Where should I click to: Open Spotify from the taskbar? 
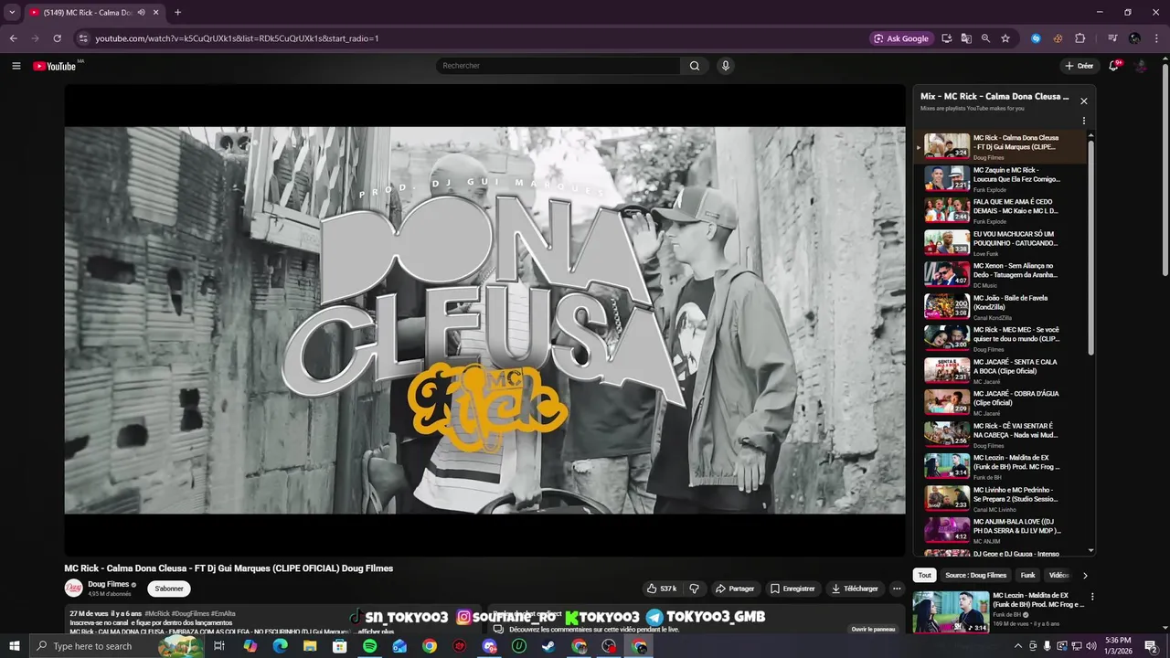(369, 646)
